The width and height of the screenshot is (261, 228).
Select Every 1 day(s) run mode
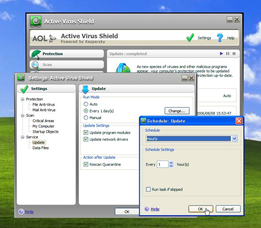pos(86,111)
